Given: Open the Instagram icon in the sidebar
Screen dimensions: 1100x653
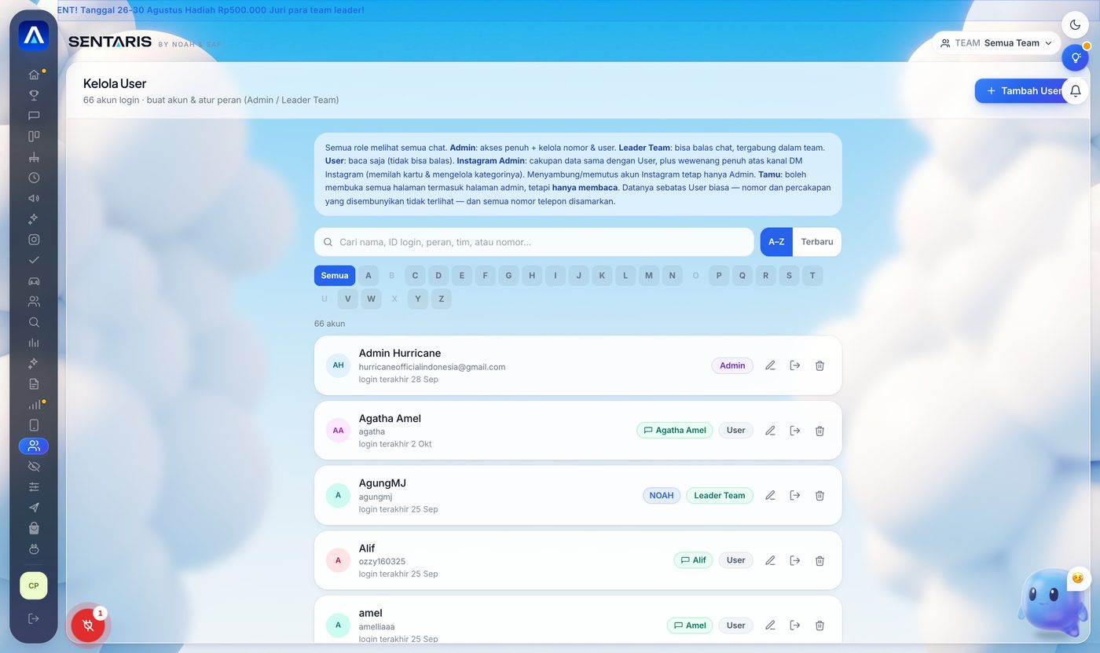Looking at the screenshot, I should [34, 240].
